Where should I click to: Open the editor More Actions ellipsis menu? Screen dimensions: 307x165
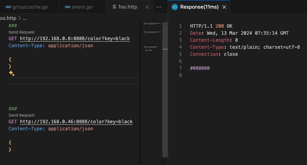coord(159,7)
